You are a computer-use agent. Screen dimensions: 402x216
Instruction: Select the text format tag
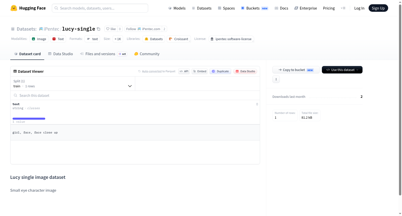click(92, 39)
